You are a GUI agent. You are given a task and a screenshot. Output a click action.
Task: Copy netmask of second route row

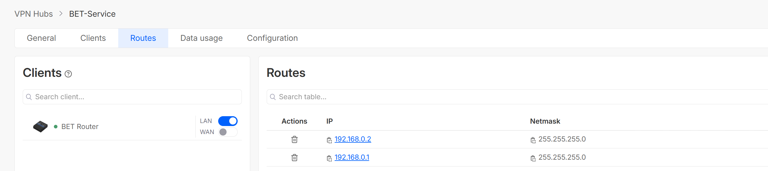coord(533,158)
